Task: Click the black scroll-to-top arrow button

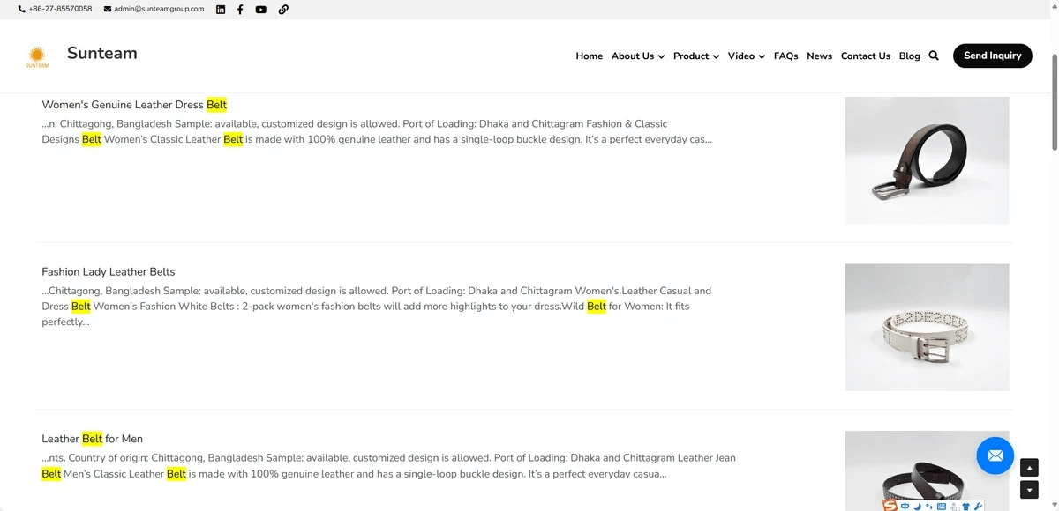Action: [x=1029, y=467]
